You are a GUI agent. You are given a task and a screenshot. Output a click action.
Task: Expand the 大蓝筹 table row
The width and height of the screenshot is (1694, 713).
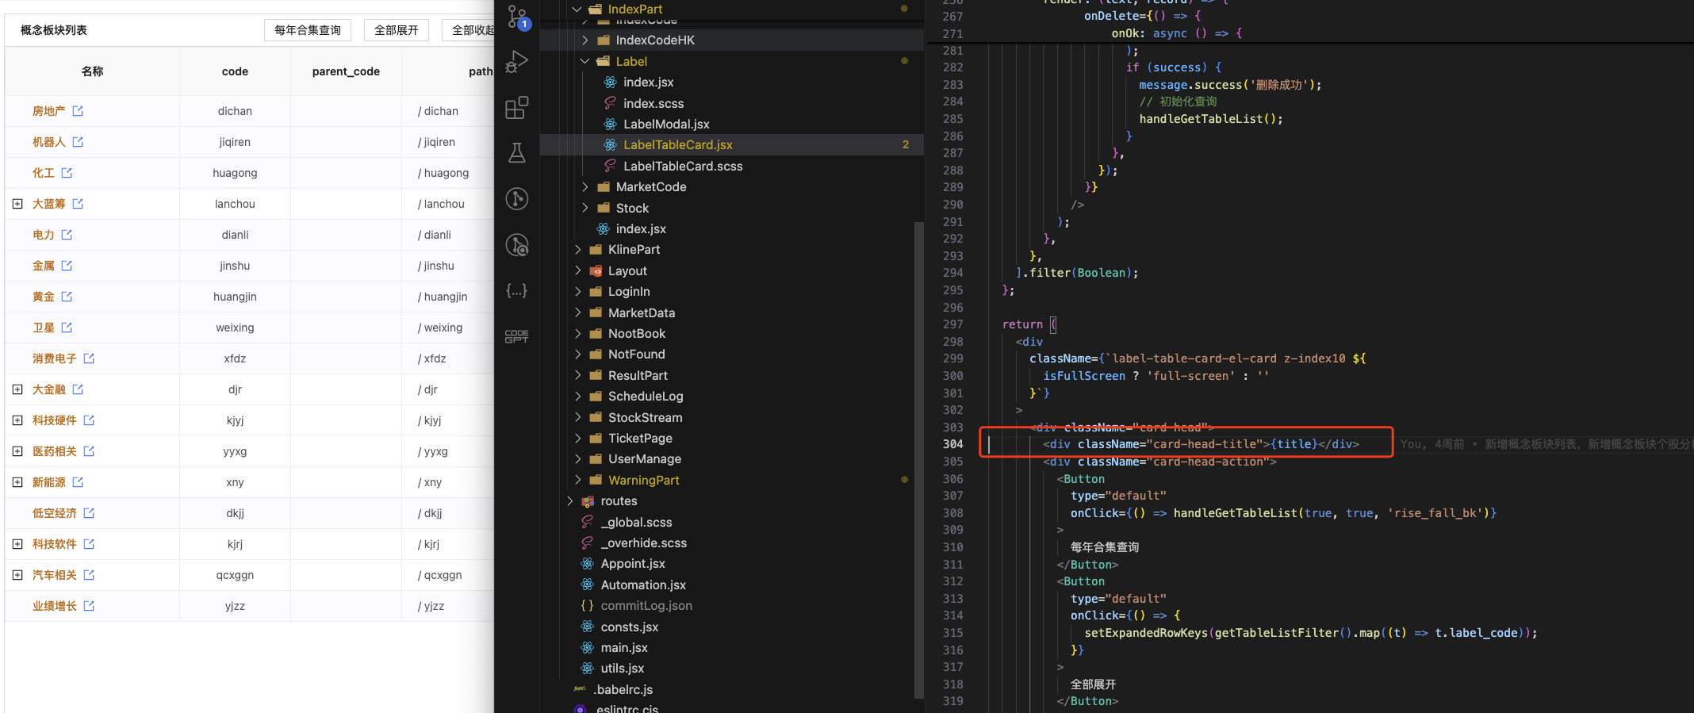coord(17,204)
